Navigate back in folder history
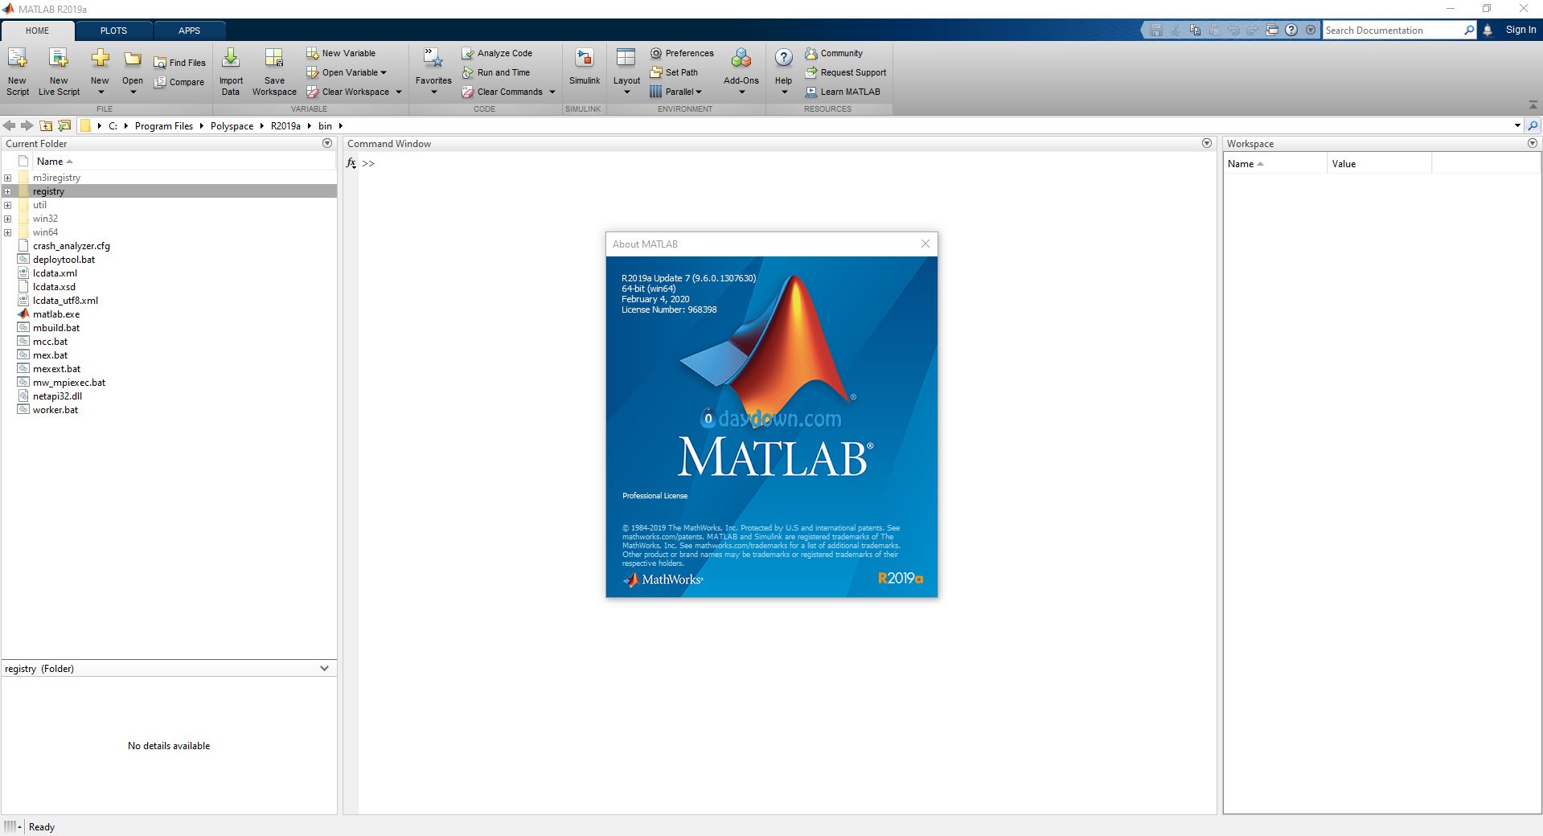This screenshot has width=1543, height=836. (x=10, y=125)
